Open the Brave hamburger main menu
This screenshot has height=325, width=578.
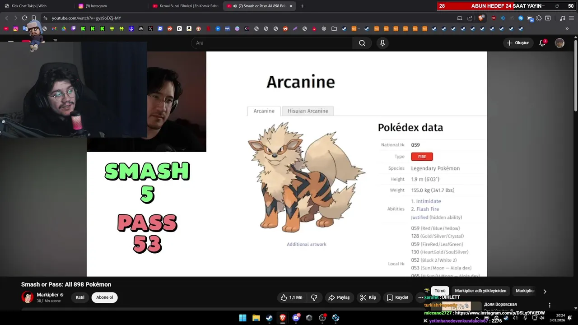coord(571,18)
